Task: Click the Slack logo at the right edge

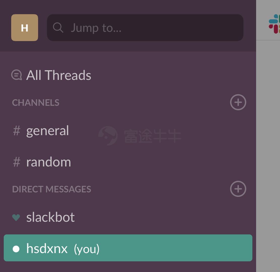Action: pyautogui.click(x=274, y=24)
